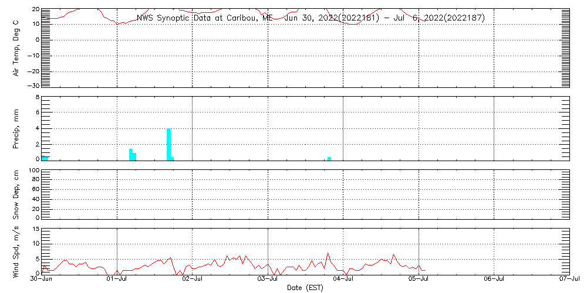Screen dimensions: 587x293
Task: Click the NWS Synoptic Data chart title
Action: point(311,18)
